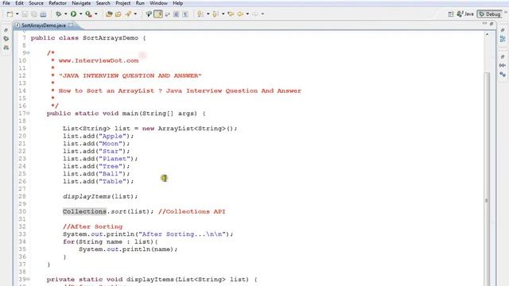Viewport: 509px width, 286px height.
Task: Click list.add("Planet") on line 23
Action: tap(100, 159)
